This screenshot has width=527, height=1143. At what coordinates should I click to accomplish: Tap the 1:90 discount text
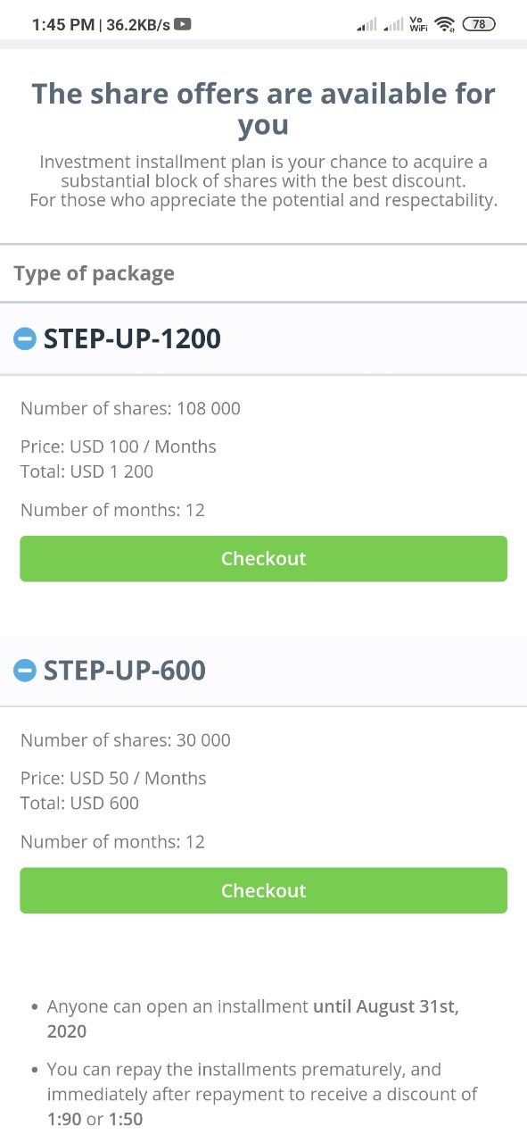(x=64, y=1119)
